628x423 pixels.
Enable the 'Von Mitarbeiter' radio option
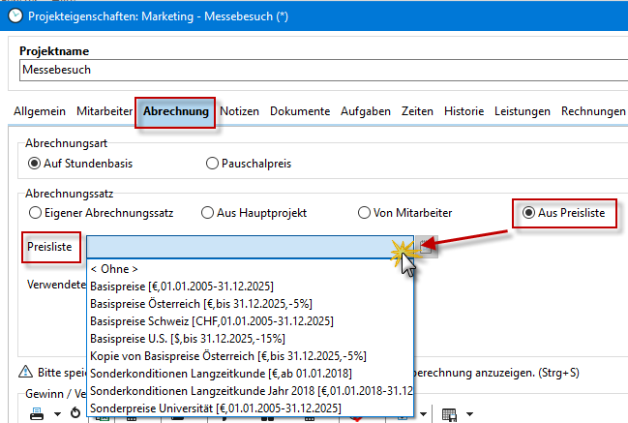coord(364,212)
